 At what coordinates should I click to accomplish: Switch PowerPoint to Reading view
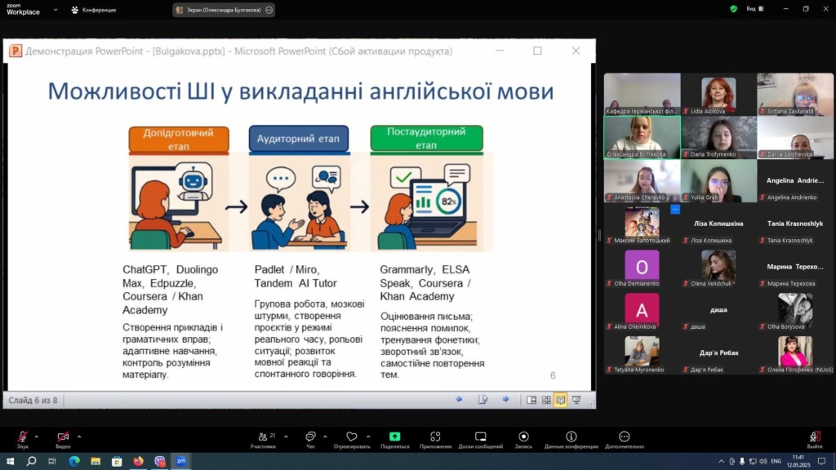coord(560,400)
